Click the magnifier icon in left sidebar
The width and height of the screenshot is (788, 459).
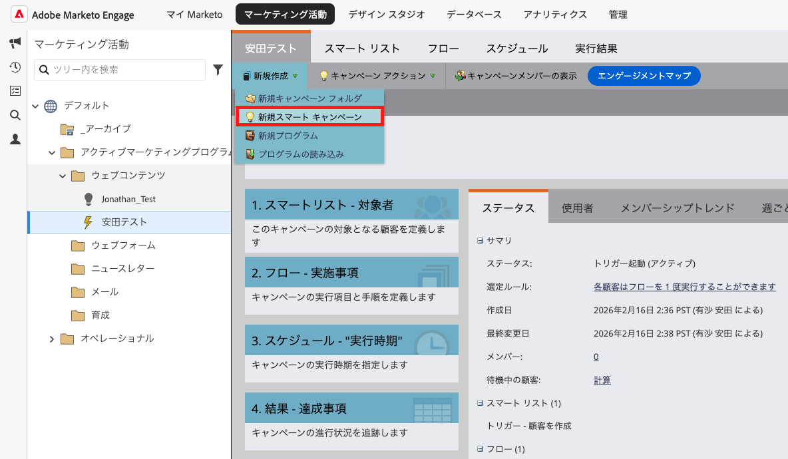[x=15, y=115]
